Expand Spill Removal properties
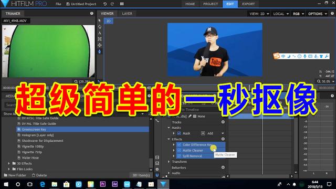The width and height of the screenshot is (336, 189). pyautogui.click(x=174, y=156)
